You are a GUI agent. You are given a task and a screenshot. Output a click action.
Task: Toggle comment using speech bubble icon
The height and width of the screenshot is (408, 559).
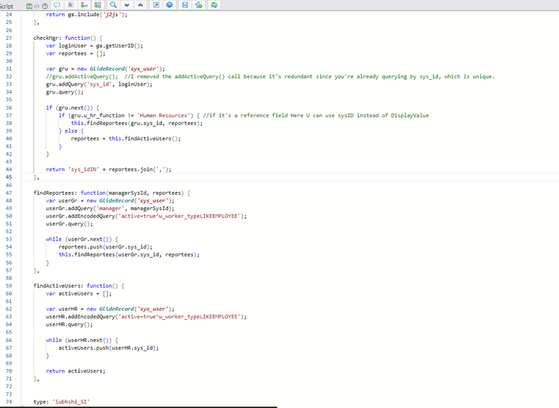tap(57, 5)
